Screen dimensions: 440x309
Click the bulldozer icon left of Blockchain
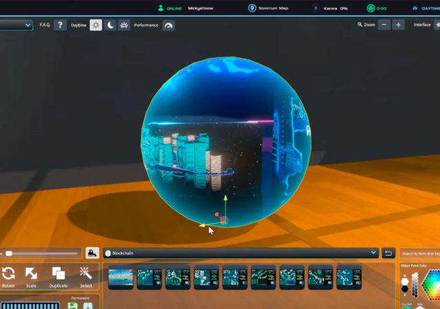92,253
